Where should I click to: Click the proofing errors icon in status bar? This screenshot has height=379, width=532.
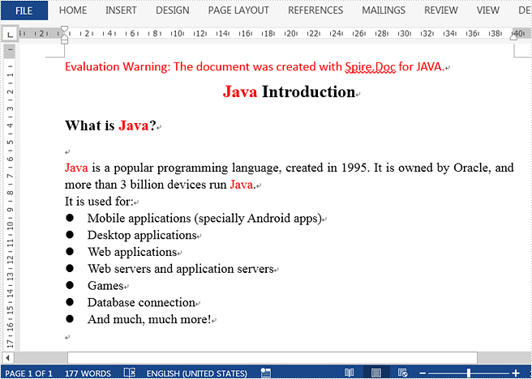coord(129,373)
